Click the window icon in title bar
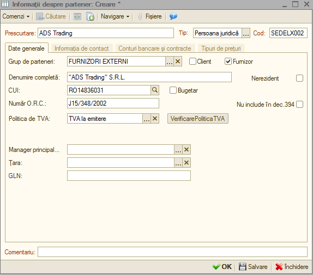 coord(5,4)
